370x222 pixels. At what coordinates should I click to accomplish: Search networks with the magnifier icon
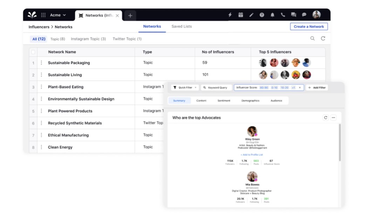tap(313, 39)
